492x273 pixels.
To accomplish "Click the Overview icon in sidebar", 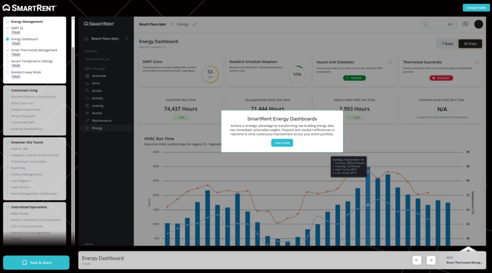I will click(x=87, y=76).
